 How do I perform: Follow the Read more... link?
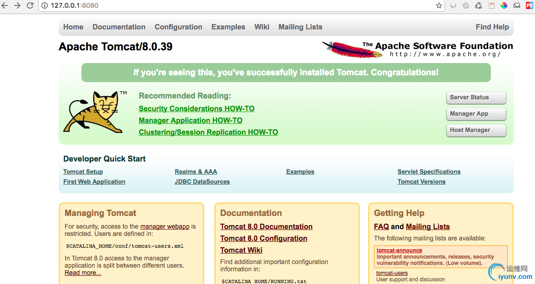point(83,273)
